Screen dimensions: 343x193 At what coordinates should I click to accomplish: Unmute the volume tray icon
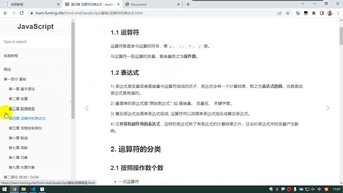pos(313,189)
